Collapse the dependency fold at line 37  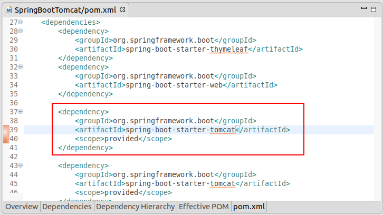[21, 112]
